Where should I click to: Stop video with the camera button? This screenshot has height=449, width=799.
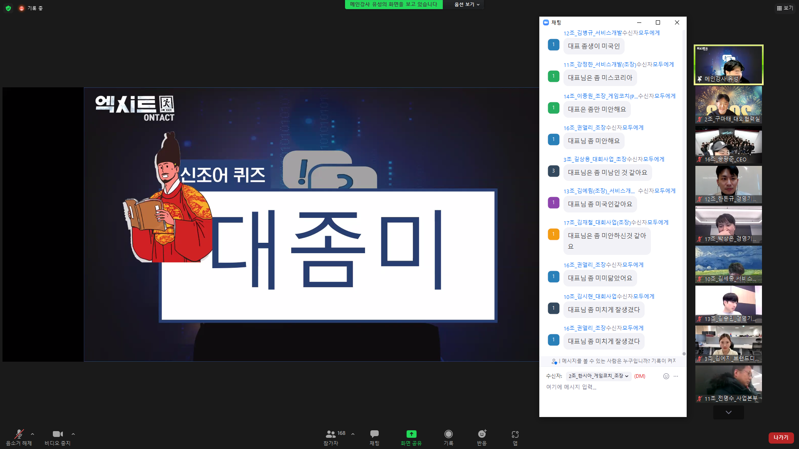point(57,434)
